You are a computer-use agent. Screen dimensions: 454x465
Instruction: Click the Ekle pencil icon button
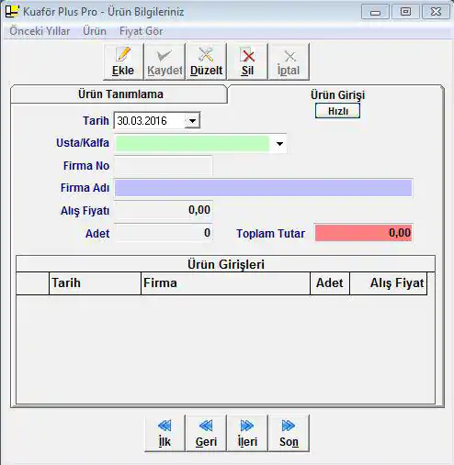point(123,61)
